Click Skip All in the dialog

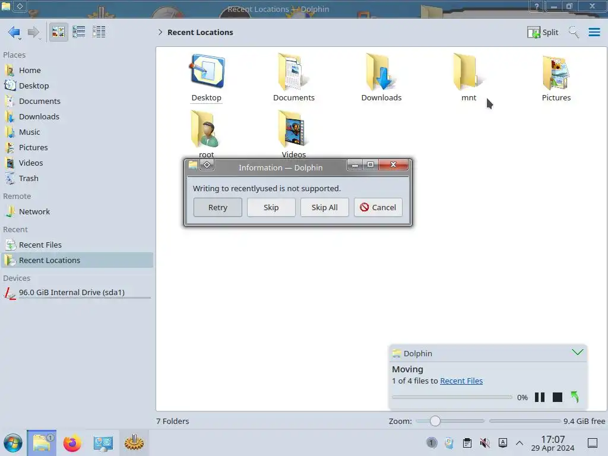[325, 207]
